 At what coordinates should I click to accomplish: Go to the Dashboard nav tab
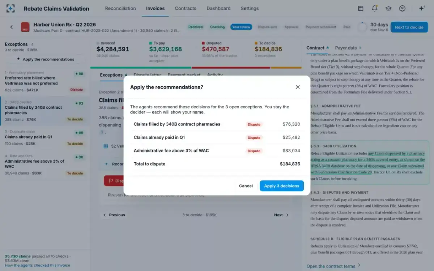(218, 8)
